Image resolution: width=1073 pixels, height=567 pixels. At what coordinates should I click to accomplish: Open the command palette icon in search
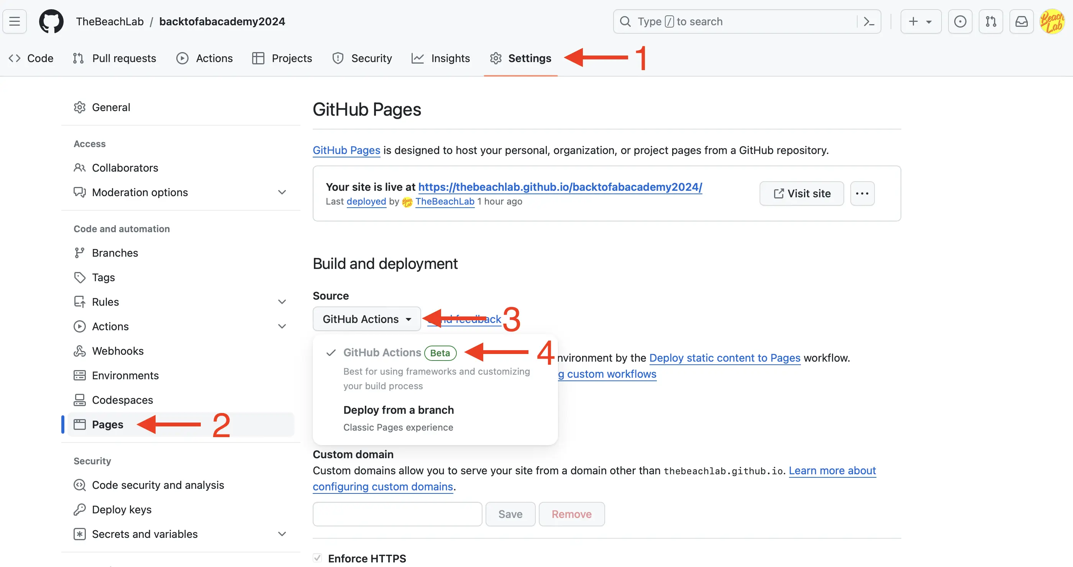pyautogui.click(x=868, y=21)
